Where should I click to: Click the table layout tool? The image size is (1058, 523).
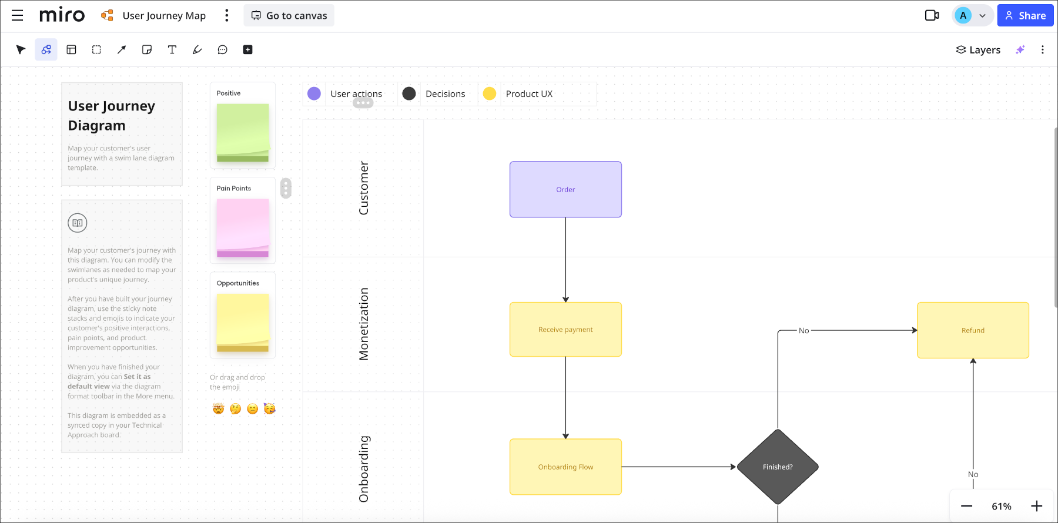pyautogui.click(x=71, y=50)
